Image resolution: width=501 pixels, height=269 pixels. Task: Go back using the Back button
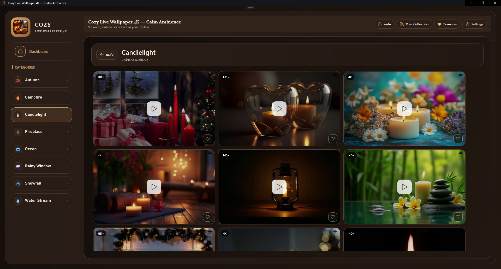pos(107,55)
